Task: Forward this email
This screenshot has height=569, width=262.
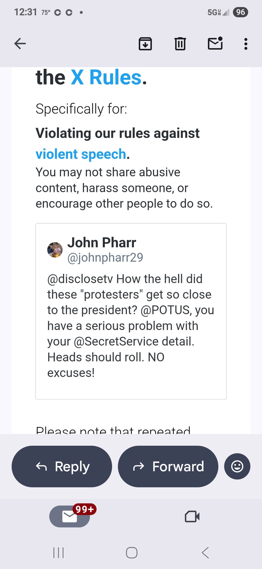Action: coord(168,466)
